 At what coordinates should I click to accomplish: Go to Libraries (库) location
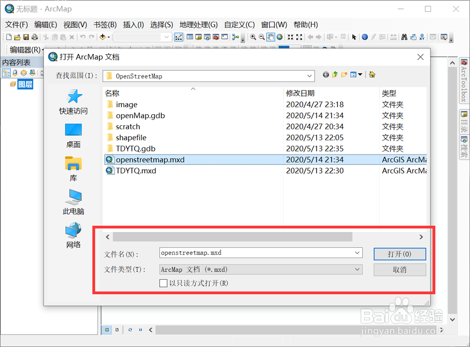point(74,170)
